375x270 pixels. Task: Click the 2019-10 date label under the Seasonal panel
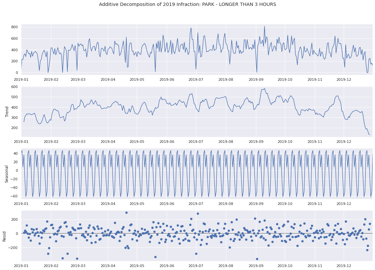[x=285, y=203]
